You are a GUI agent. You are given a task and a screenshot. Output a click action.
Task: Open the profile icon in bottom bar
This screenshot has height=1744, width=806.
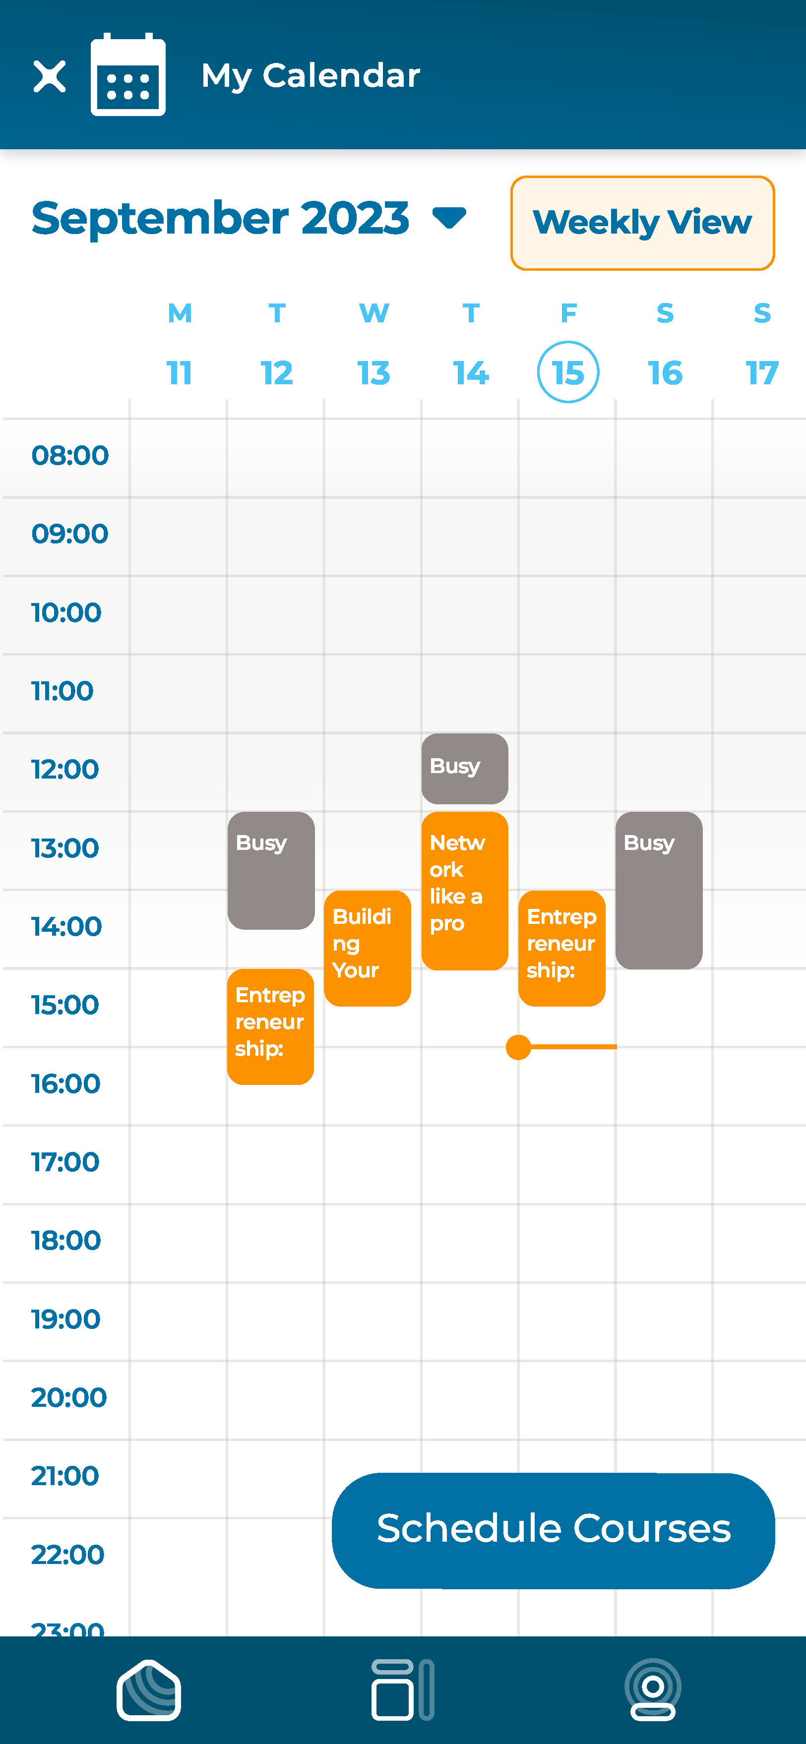(x=653, y=1690)
